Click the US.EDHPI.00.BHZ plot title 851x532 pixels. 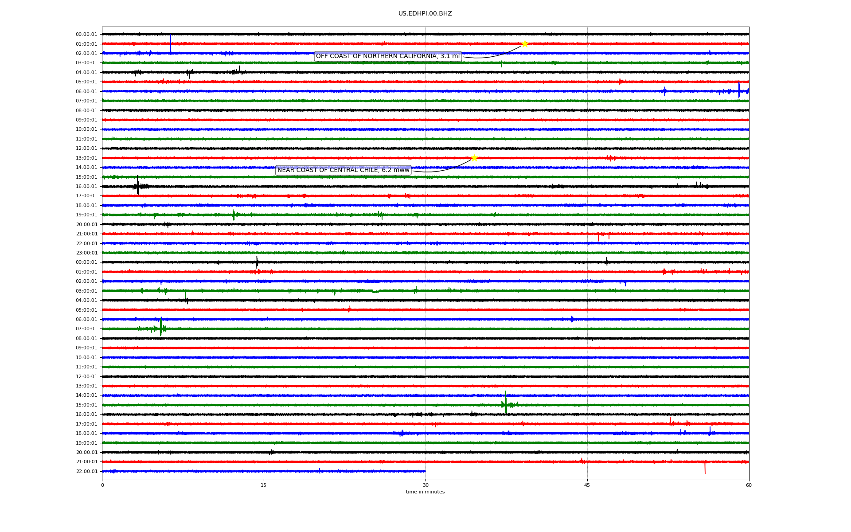[425, 14]
